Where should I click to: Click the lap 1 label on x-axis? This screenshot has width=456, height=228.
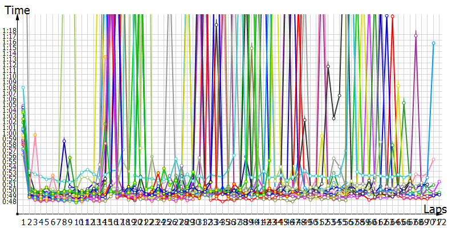pos(23,221)
